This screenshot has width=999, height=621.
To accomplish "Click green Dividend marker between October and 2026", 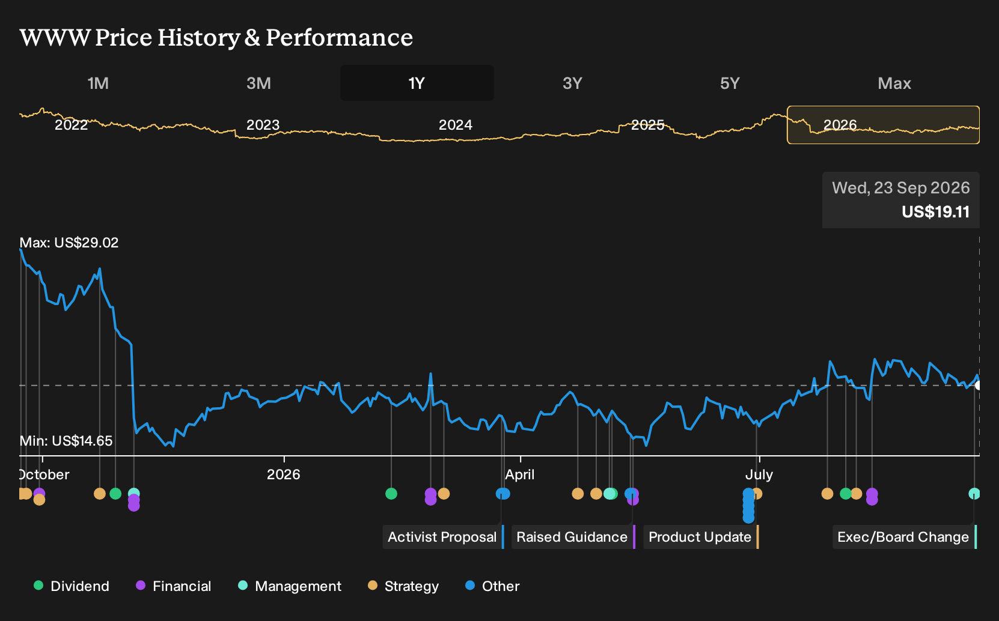I will (x=115, y=494).
